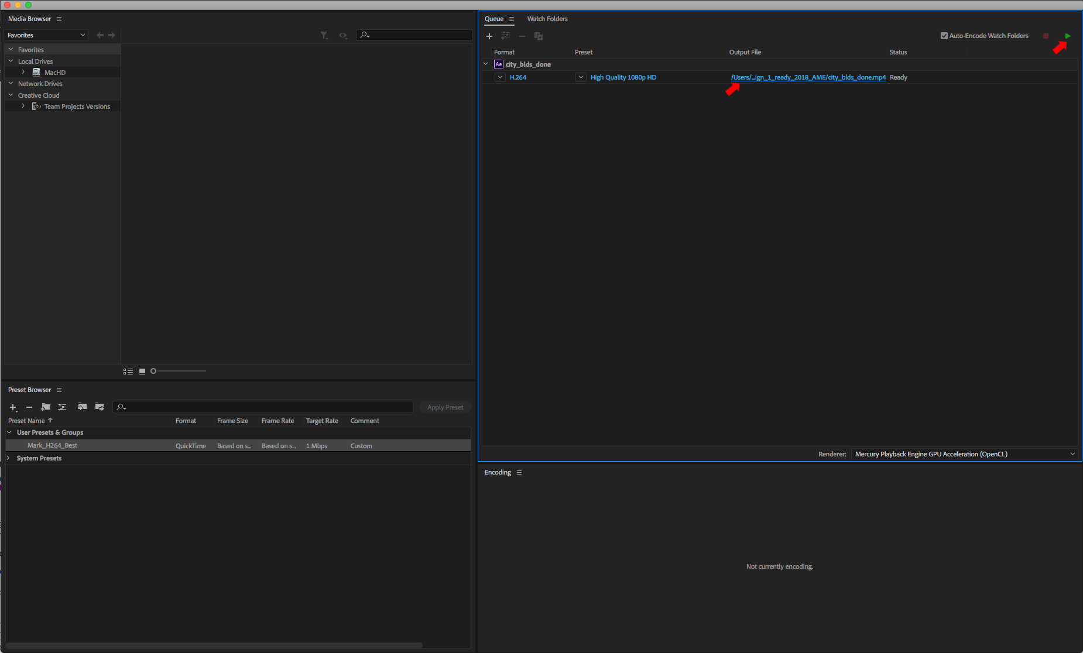Switch Media Browser to thumbnail view icon

click(x=142, y=372)
